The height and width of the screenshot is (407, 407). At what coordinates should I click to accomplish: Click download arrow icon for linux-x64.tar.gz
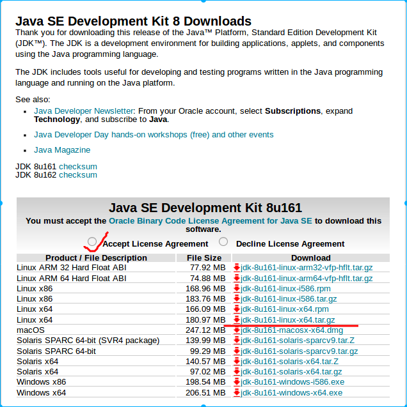pyautogui.click(x=237, y=319)
